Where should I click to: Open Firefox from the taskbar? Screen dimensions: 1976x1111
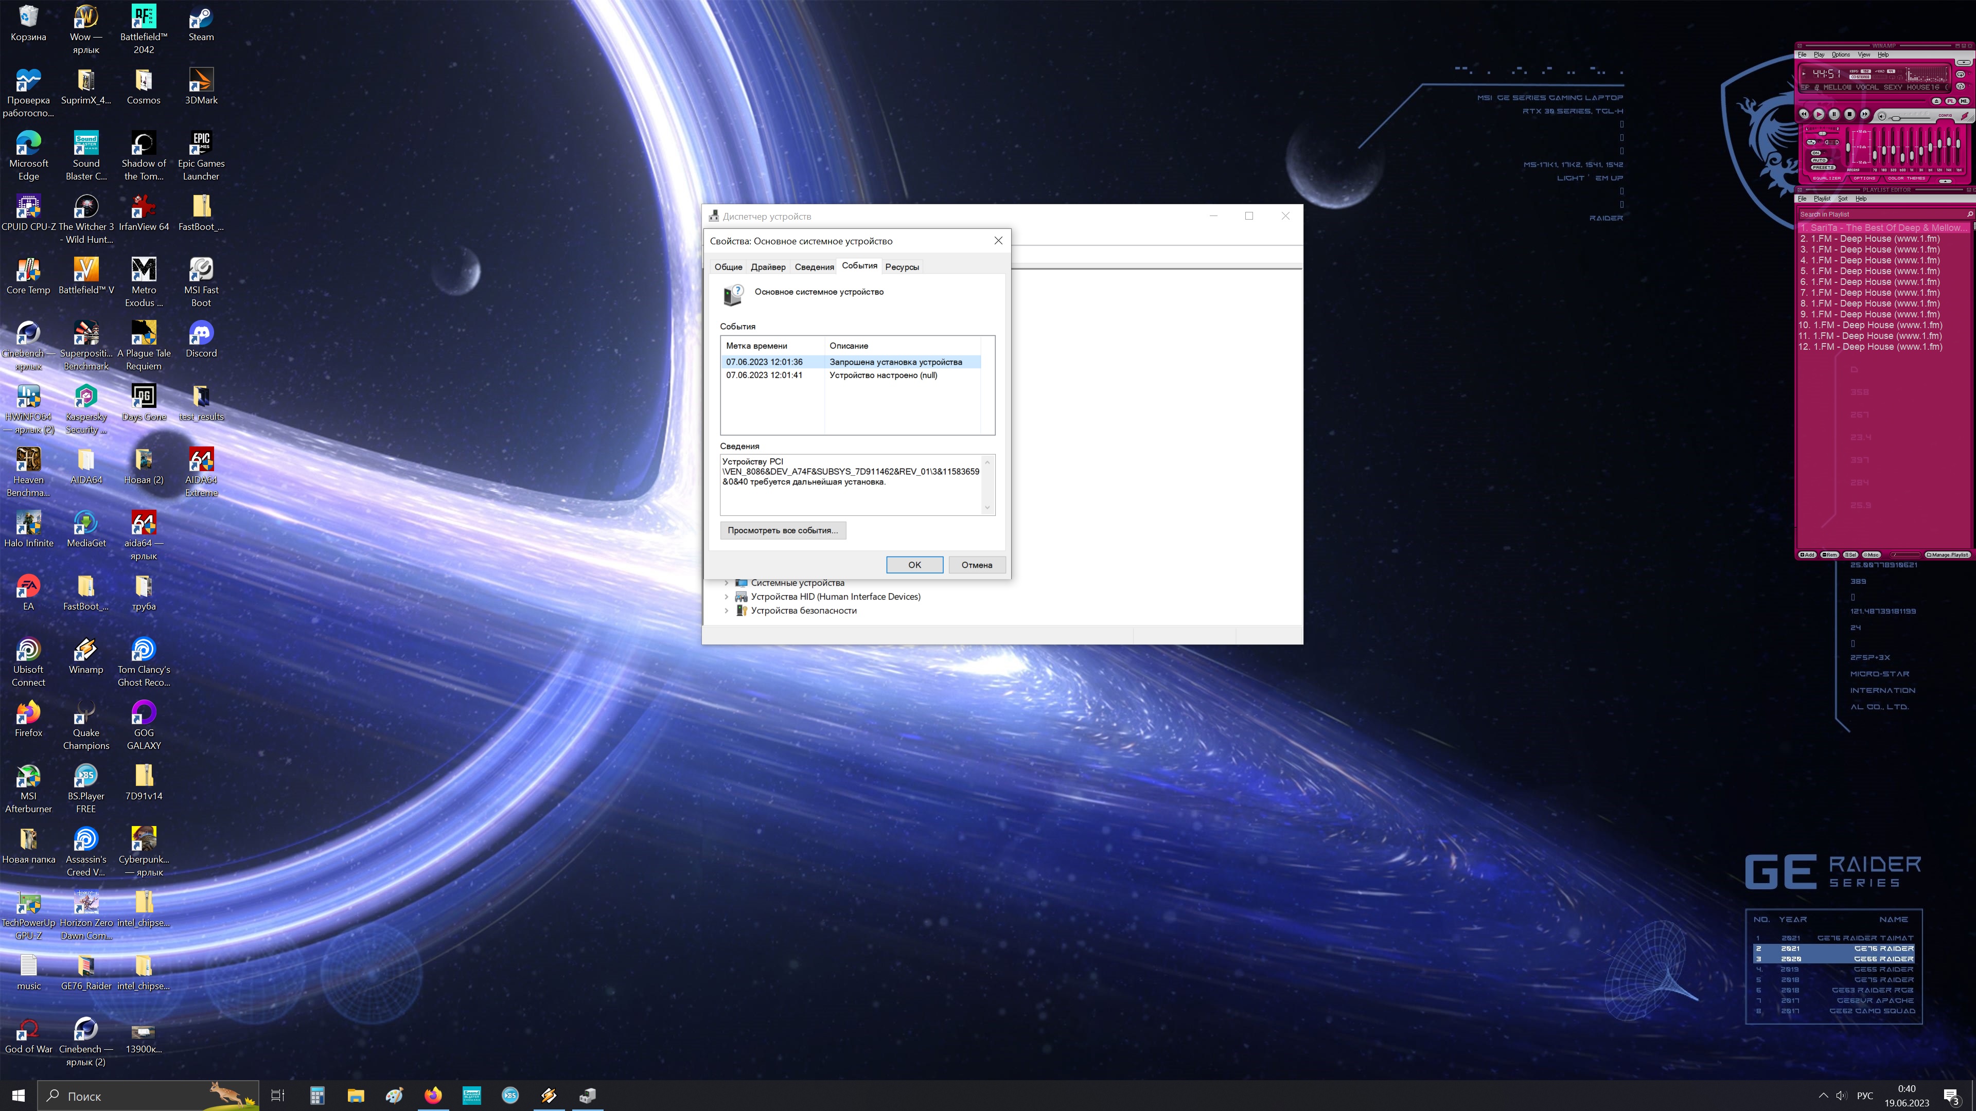[433, 1095]
